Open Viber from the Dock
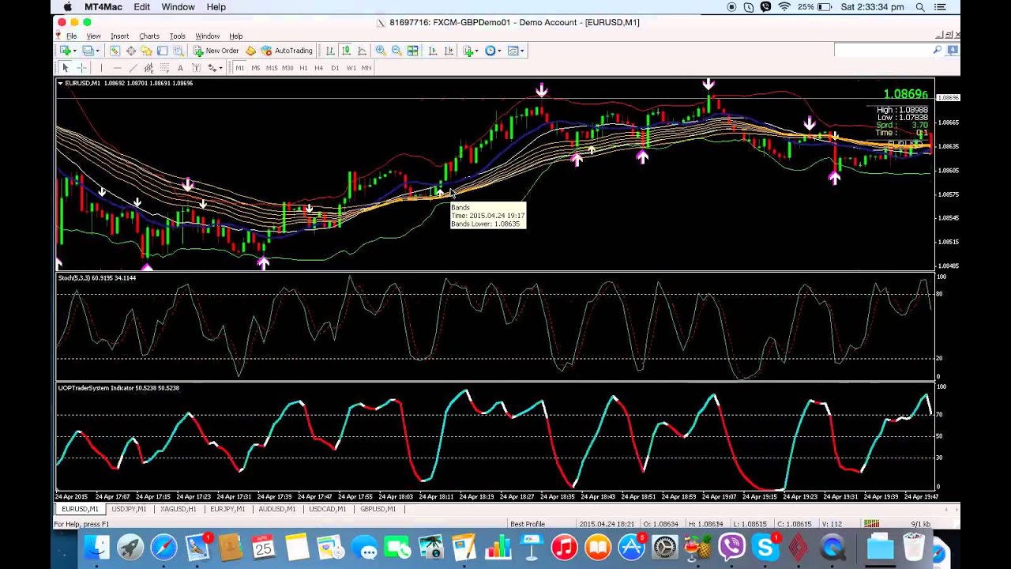 click(732, 547)
